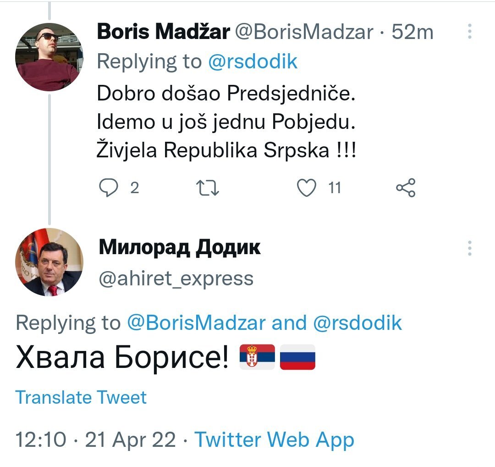Click the retweet icon on Boris's reply
The height and width of the screenshot is (467, 495).
click(x=209, y=187)
